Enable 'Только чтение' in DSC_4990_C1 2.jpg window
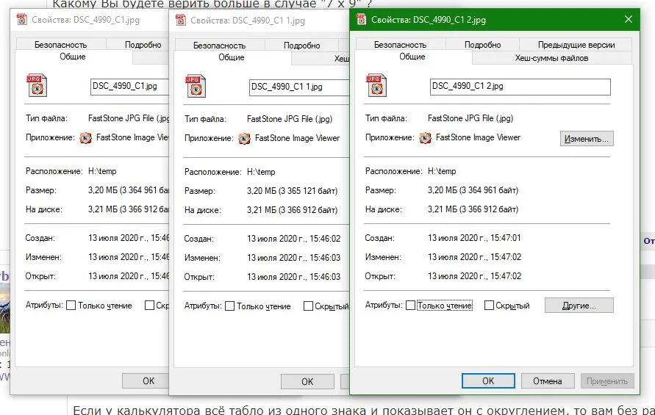This screenshot has width=655, height=415. pyautogui.click(x=411, y=306)
